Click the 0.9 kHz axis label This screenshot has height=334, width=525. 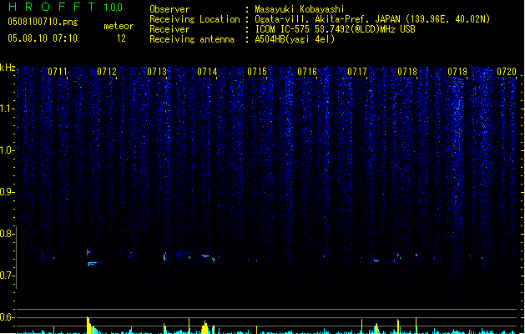tap(8, 192)
